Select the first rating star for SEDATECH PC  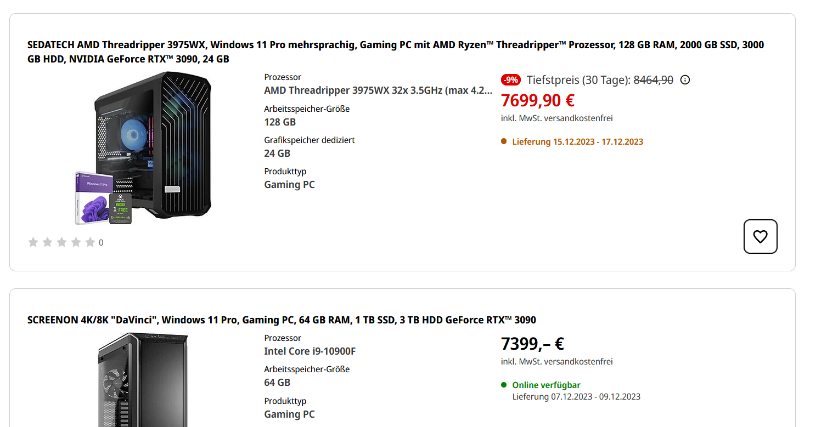tap(33, 242)
